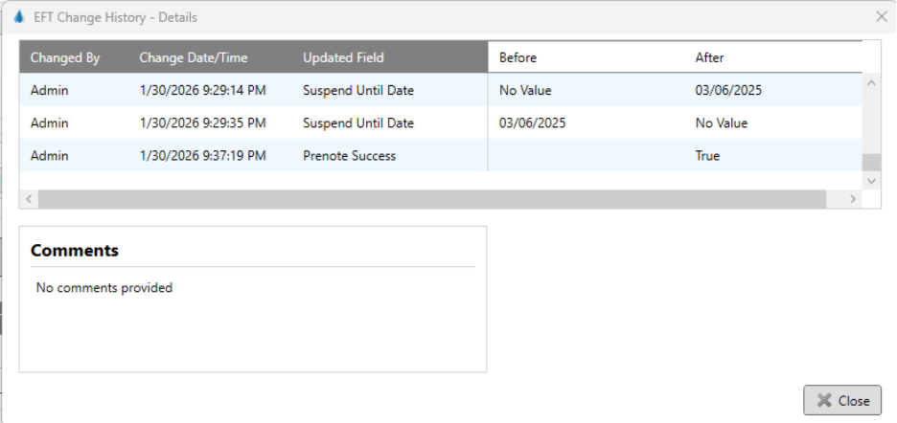Image resolution: width=897 pixels, height=423 pixels.
Task: Select the Prenote Success row
Action: (349, 156)
